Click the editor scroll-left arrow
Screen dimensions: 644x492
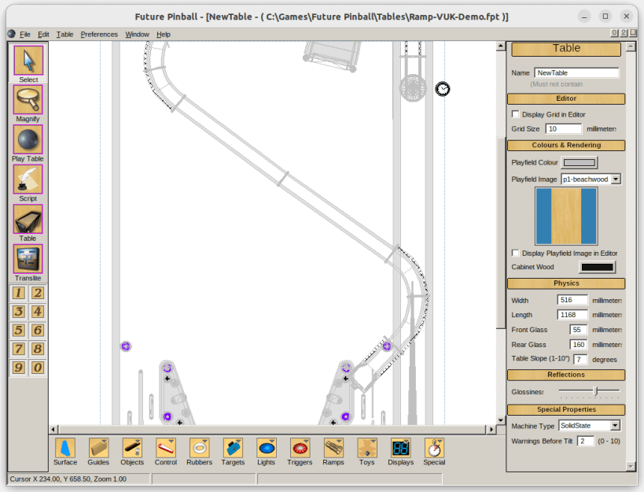point(53,429)
